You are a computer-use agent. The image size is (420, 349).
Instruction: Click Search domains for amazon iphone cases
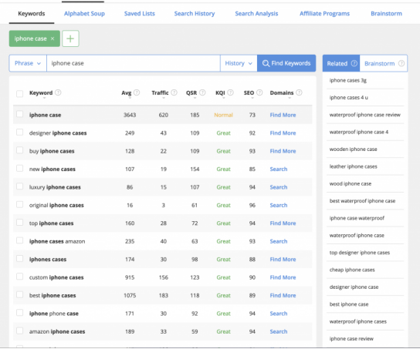point(279,331)
